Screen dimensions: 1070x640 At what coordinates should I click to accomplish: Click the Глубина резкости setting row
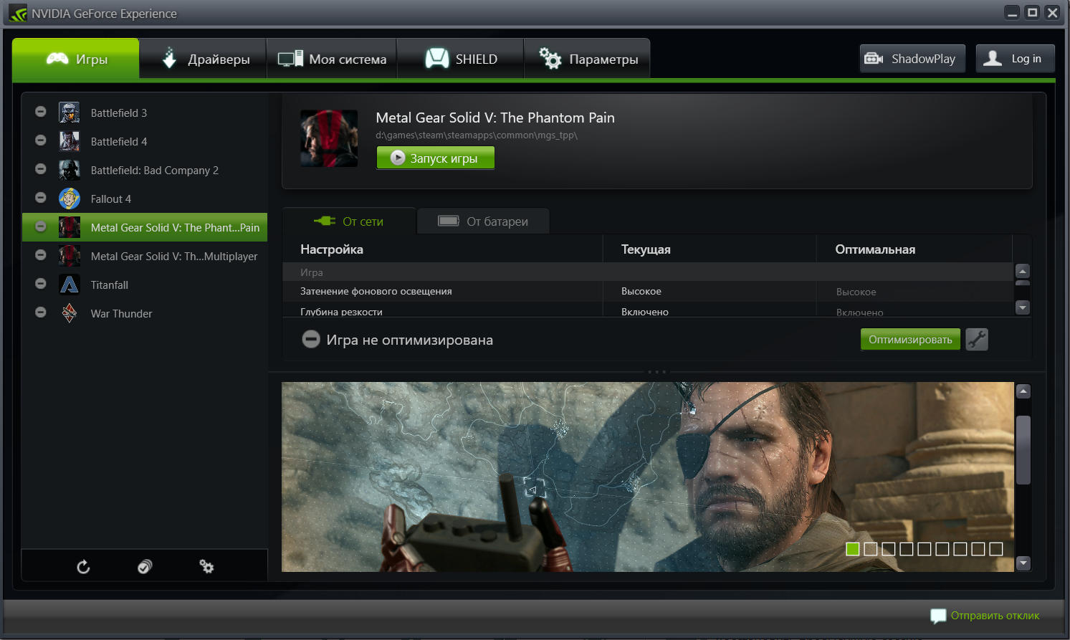pos(648,311)
